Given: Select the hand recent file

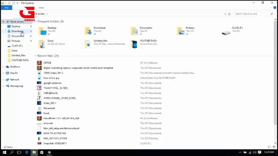Looking at the screenshot, I should pos(46,113).
